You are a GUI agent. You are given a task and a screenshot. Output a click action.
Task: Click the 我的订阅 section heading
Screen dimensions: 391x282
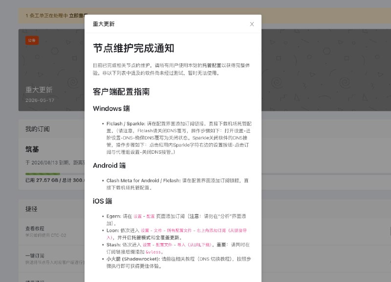[38, 129]
